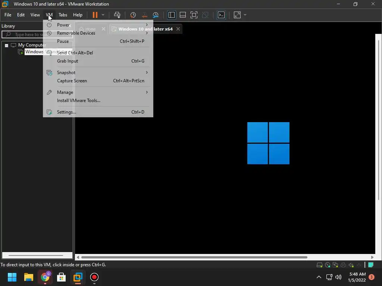
Task: Select My Computer in the library
Action: point(32,45)
